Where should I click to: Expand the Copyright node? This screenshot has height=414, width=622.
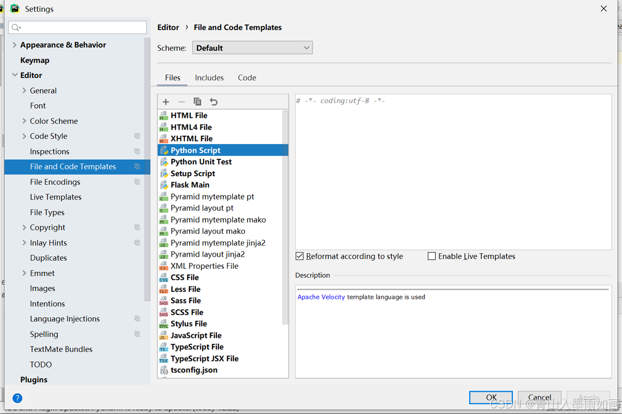pos(24,227)
